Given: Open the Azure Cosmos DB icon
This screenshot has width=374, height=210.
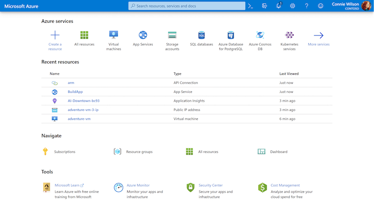Looking at the screenshot, I should tap(260, 35).
